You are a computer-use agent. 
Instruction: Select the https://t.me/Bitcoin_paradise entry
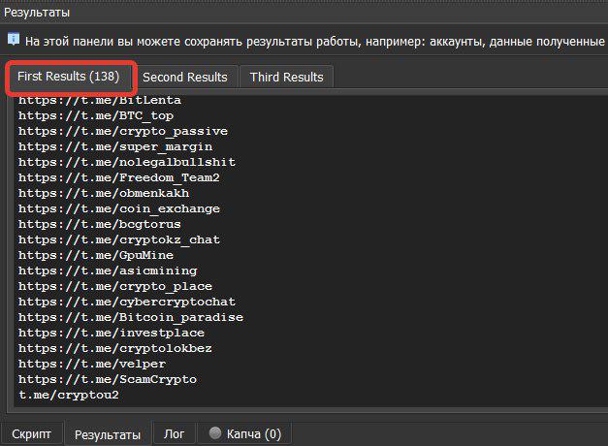tap(130, 317)
